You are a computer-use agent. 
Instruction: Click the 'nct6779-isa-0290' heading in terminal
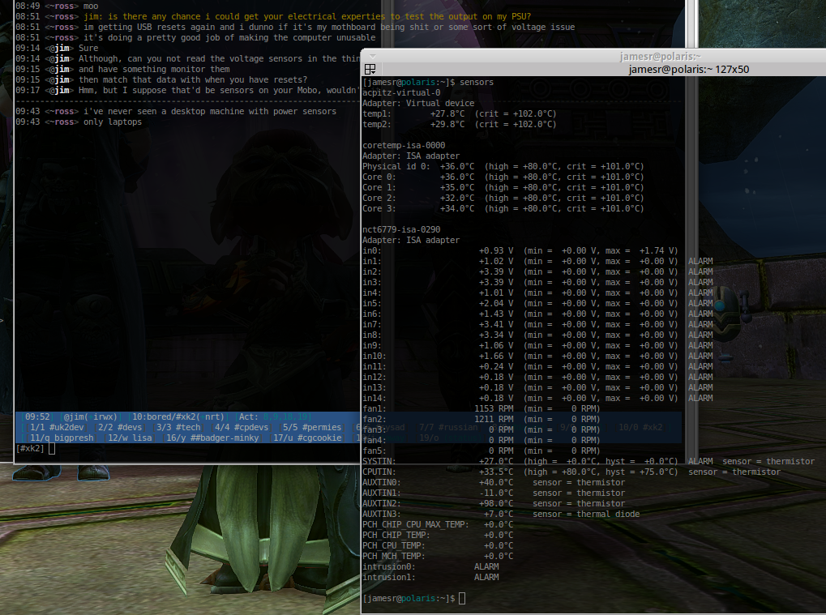pyautogui.click(x=401, y=229)
